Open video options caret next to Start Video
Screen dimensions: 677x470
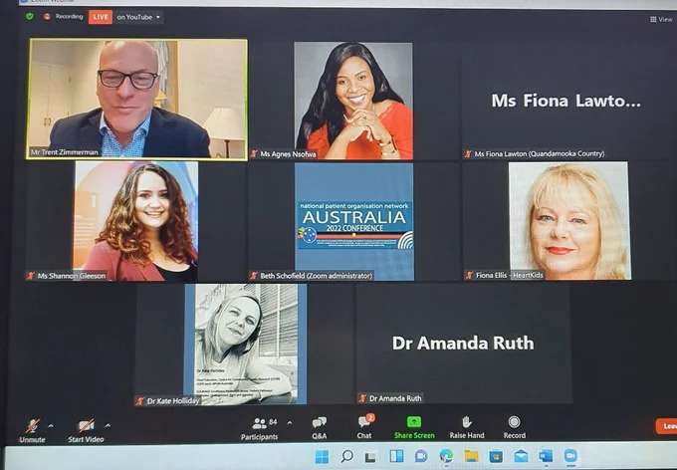point(108,425)
